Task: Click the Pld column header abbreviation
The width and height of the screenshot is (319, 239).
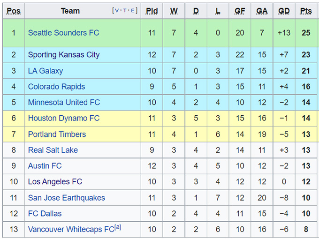Action: click(x=152, y=11)
